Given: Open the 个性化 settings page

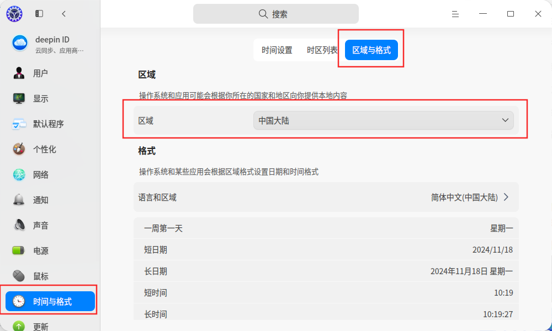Looking at the screenshot, I should [x=50, y=149].
